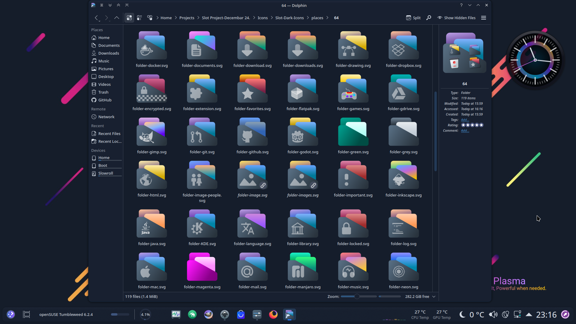Open the hamburger menu

(x=484, y=18)
